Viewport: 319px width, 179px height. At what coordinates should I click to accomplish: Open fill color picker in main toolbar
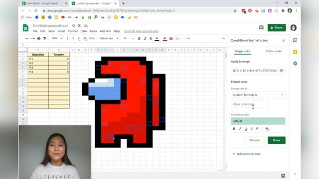click(x=165, y=39)
